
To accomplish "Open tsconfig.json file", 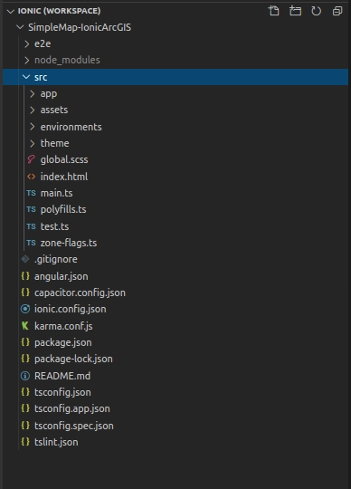I will pyautogui.click(x=62, y=392).
